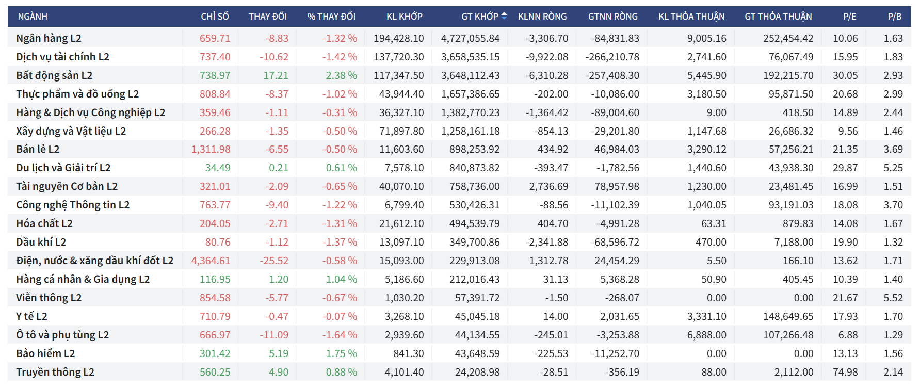Sort by KL KHỚP column header
This screenshot has width=920, height=388.
click(x=404, y=17)
